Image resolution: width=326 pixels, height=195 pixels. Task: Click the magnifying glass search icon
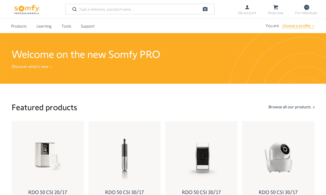74,9
